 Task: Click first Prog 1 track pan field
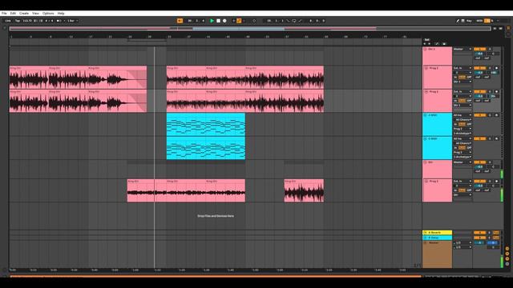pos(493,73)
